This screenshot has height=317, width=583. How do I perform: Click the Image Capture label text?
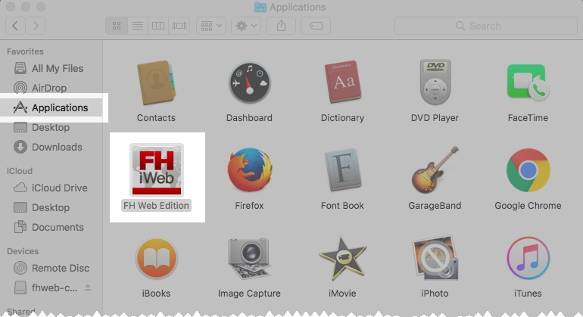click(250, 294)
